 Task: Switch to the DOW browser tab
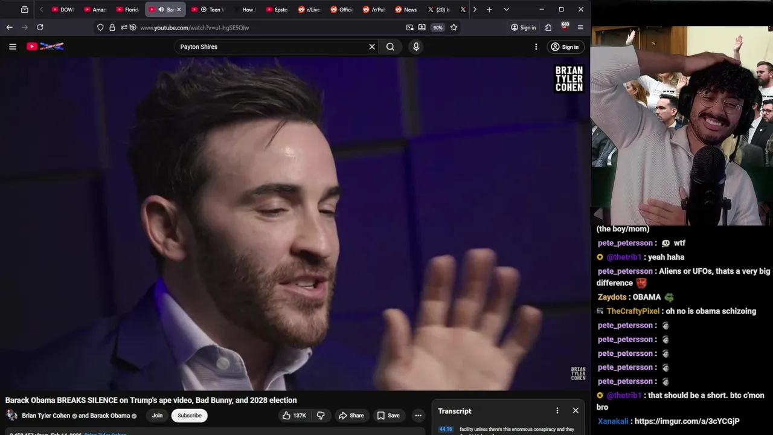pos(63,10)
